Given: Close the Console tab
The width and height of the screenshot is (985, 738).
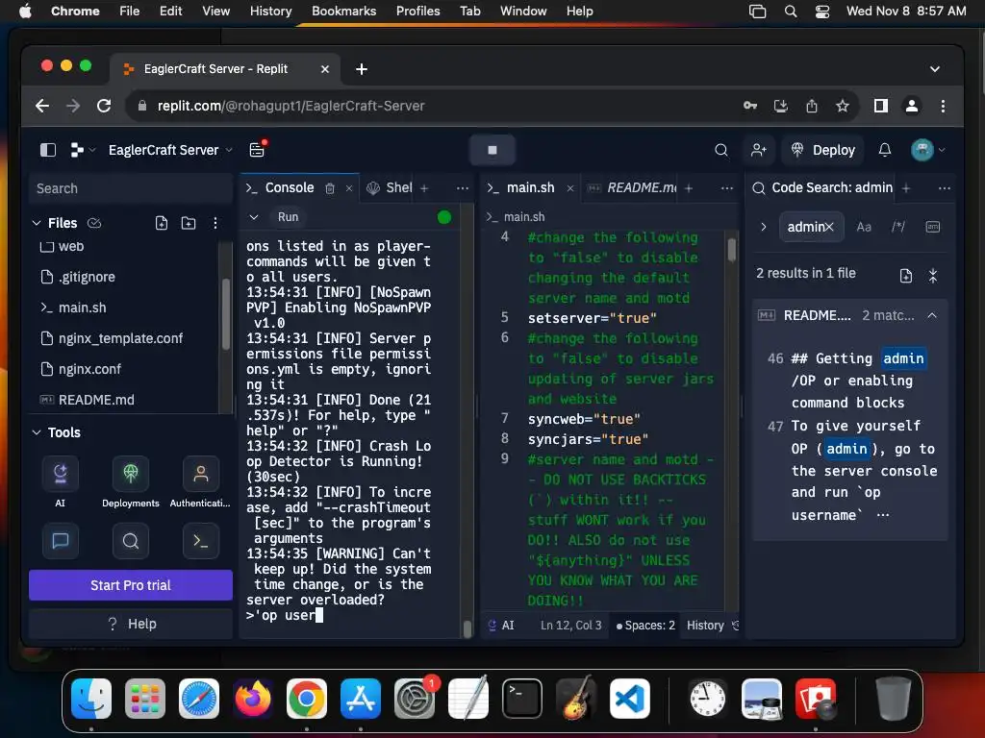Looking at the screenshot, I should 348,188.
